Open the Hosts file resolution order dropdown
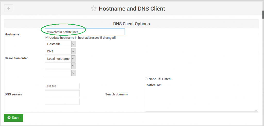The height and width of the screenshot is (126, 264). [x=60, y=44]
